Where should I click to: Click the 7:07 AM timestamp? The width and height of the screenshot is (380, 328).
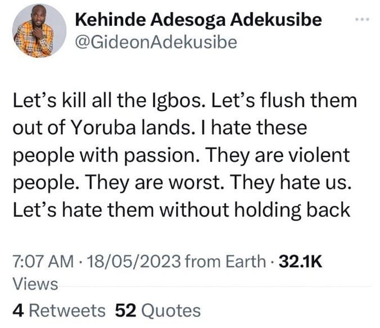(43, 261)
